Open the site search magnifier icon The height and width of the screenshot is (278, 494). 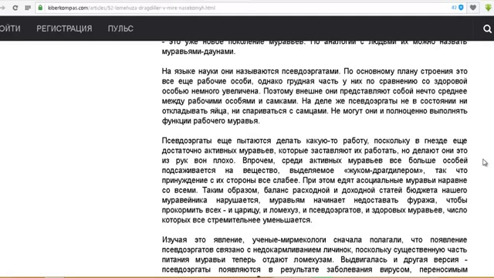487,29
